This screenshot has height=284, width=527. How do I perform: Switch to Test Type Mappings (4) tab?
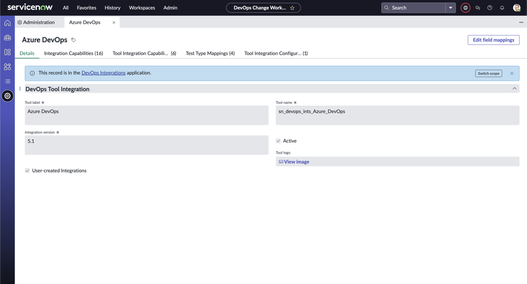[210, 53]
